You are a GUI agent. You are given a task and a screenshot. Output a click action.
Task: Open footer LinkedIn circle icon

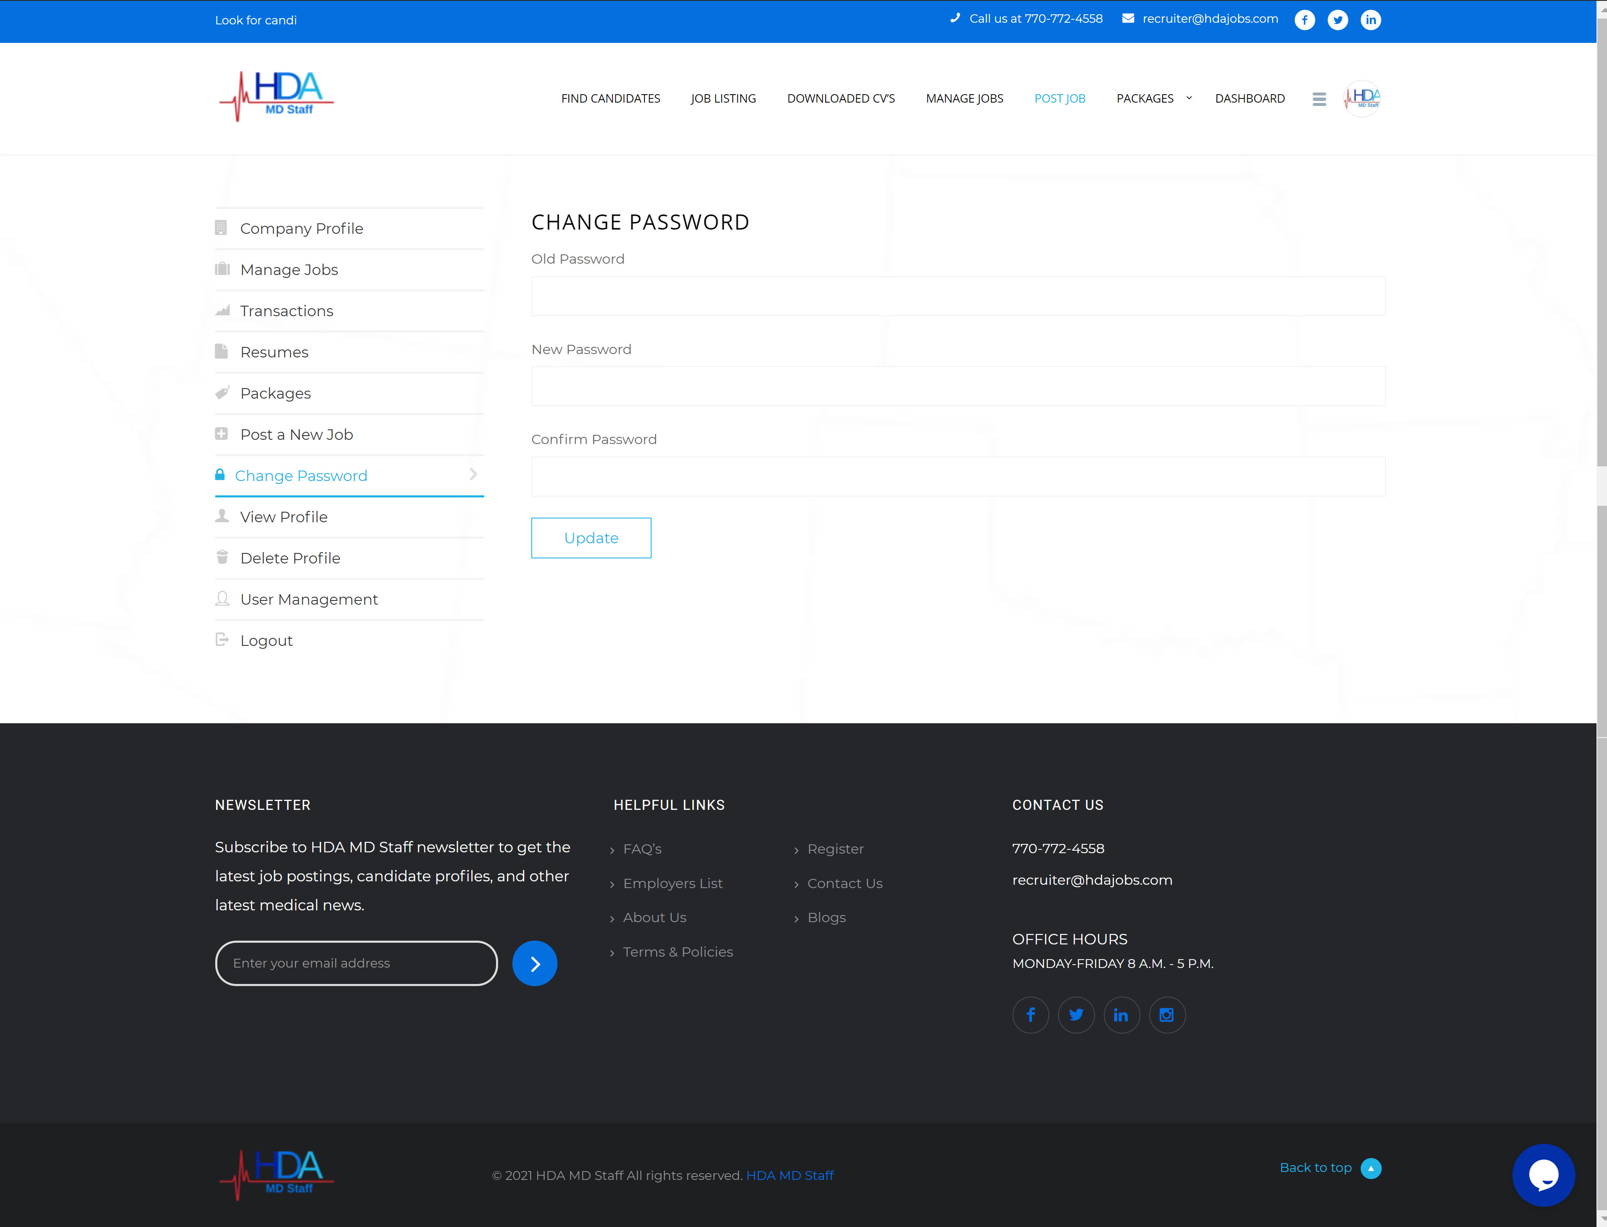click(x=1121, y=1015)
